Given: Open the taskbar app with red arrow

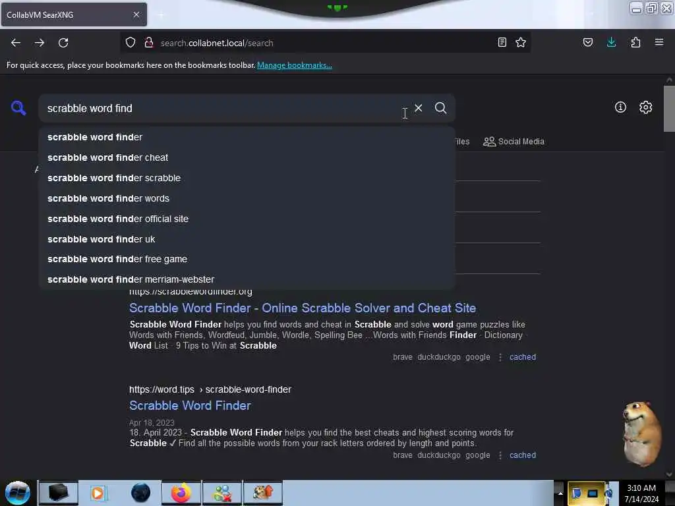Looking at the screenshot, I should 263,493.
